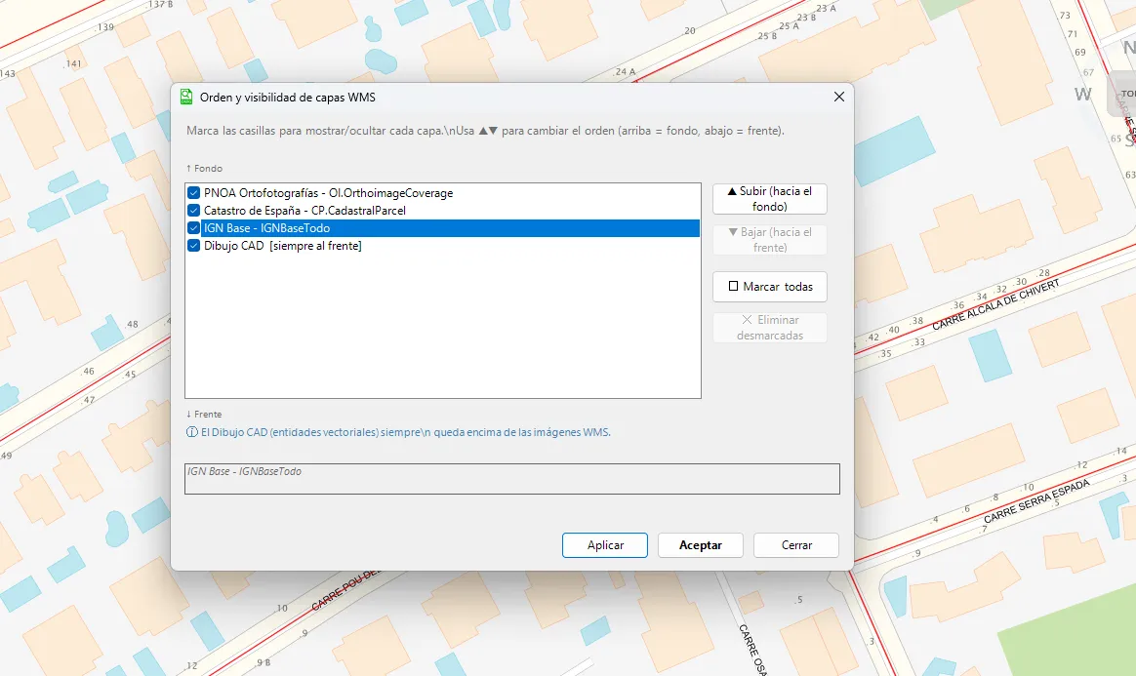Click the dialog title bar app icon
Screen dimensions: 1136x676
click(x=186, y=97)
